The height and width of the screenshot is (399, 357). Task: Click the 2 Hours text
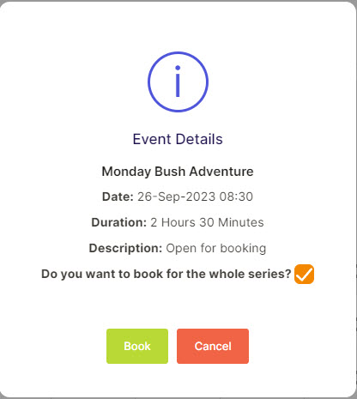coord(172,222)
